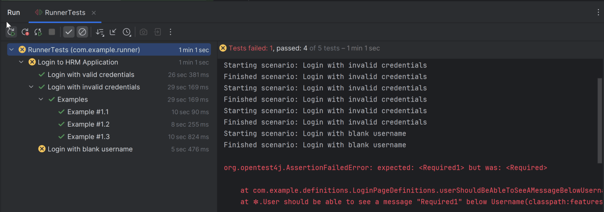Select Example #1.2 test result
604x212 pixels.
(x=88, y=124)
